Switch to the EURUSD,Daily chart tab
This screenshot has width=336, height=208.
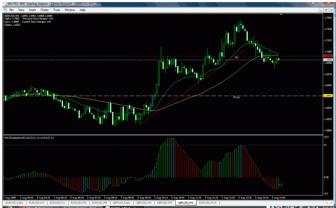click(14, 202)
